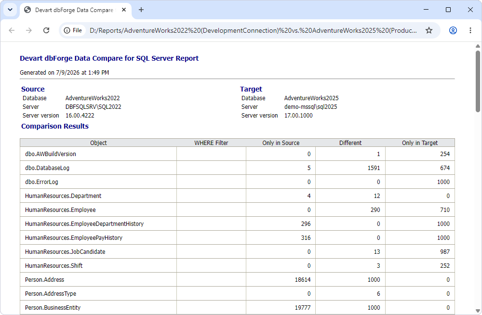Select HumanResources.EmployeeDepartmentHistory row name
482x315 pixels.
84,224
